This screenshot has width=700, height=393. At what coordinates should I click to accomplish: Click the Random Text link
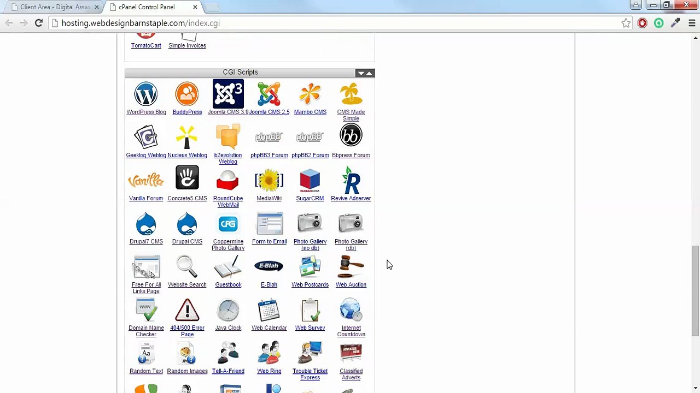tap(146, 371)
